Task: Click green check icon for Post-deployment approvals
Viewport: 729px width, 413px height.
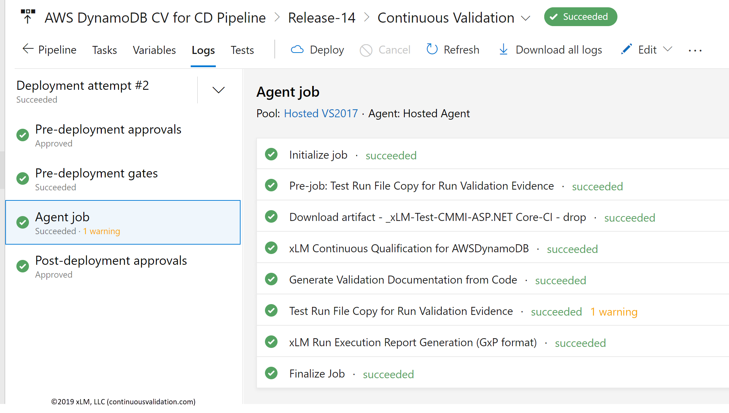Action: point(23,266)
